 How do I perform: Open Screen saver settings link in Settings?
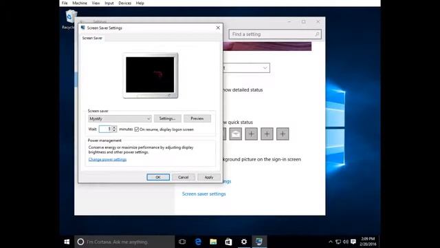[x=203, y=194]
